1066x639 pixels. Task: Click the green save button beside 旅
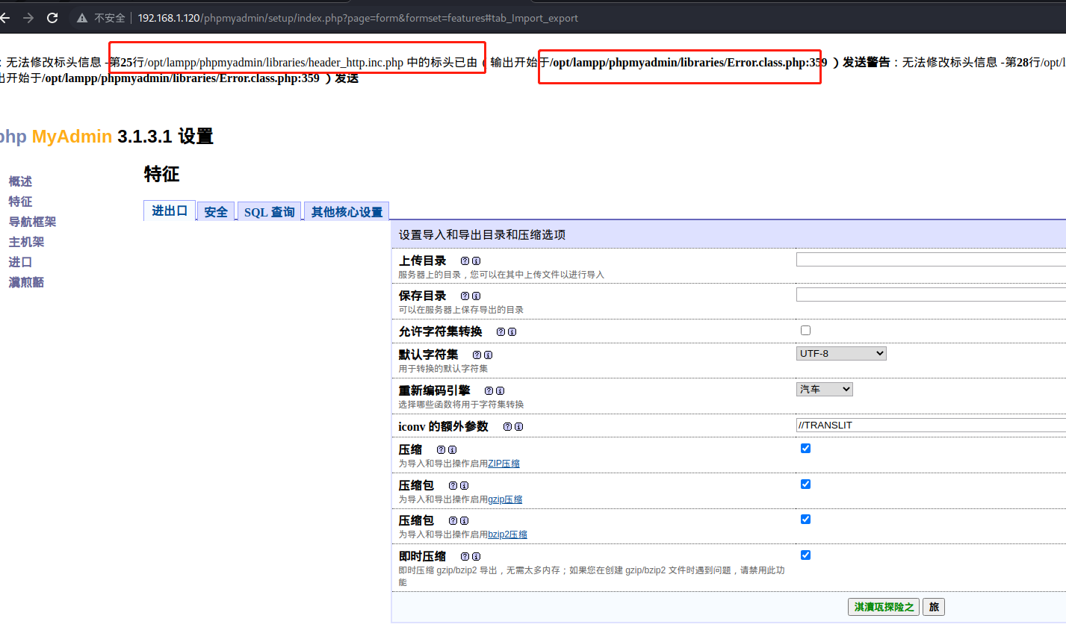point(884,607)
